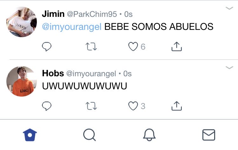The height and width of the screenshot is (150, 238).
Task: Retweet Hobs' UWUWUWUWUWU tweet
Action: pyautogui.click(x=91, y=106)
